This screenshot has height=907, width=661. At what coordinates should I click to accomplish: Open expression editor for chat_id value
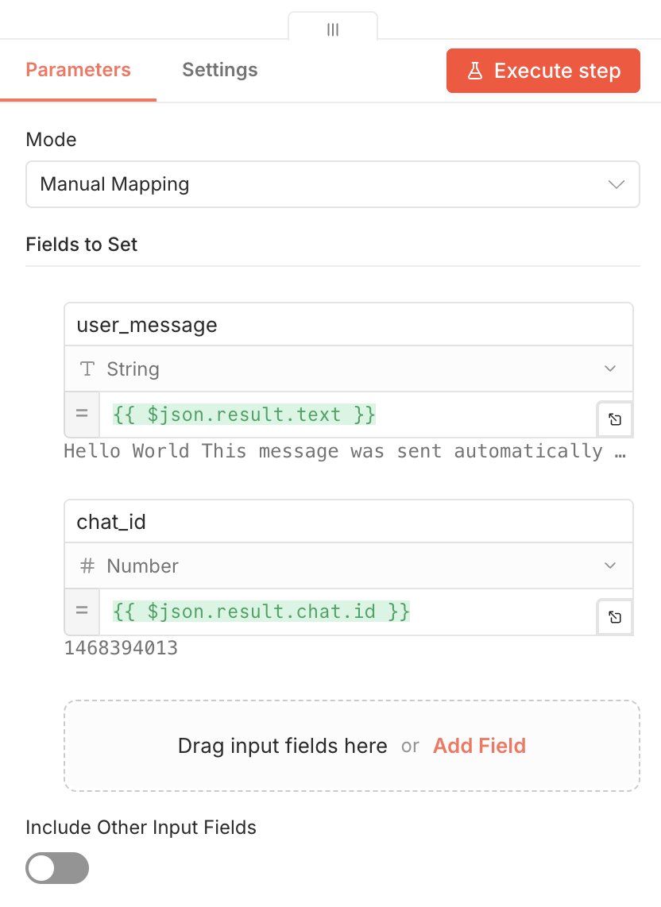pyautogui.click(x=615, y=617)
